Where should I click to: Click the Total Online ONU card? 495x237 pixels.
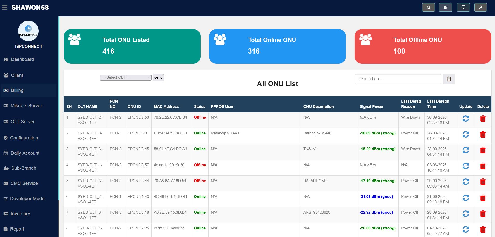click(277, 46)
